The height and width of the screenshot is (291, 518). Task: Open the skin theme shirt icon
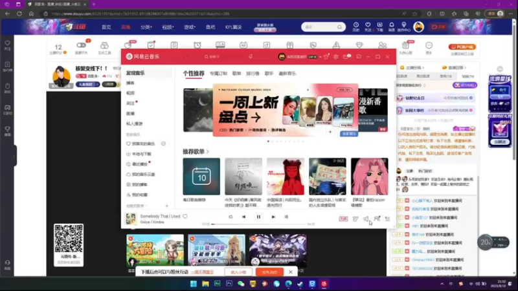pyautogui.click(x=326, y=57)
